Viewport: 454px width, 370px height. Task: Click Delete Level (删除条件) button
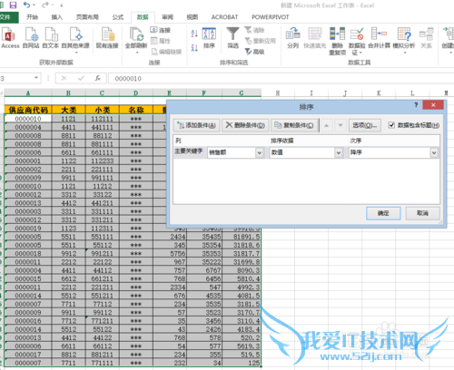coord(245,125)
